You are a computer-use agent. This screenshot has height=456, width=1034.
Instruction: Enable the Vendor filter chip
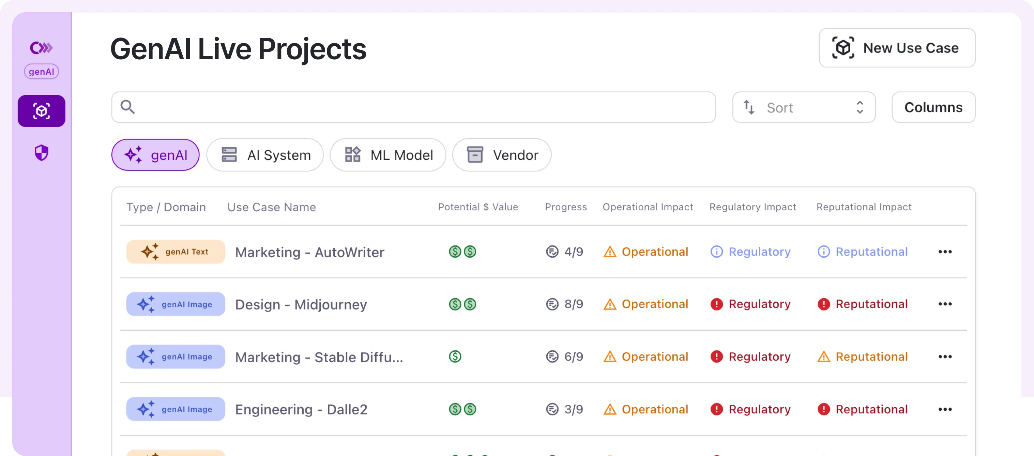pyautogui.click(x=502, y=155)
